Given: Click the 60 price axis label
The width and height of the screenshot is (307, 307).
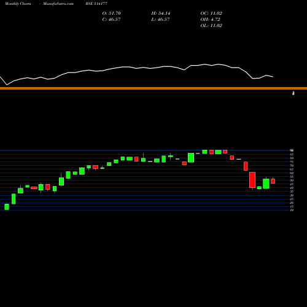Looking at the screenshot, I should click(292, 173).
